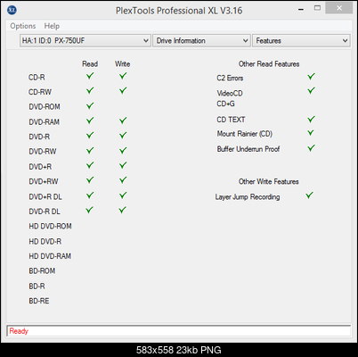
Task: Click the CD TEXT checkmark
Action: tap(311, 120)
